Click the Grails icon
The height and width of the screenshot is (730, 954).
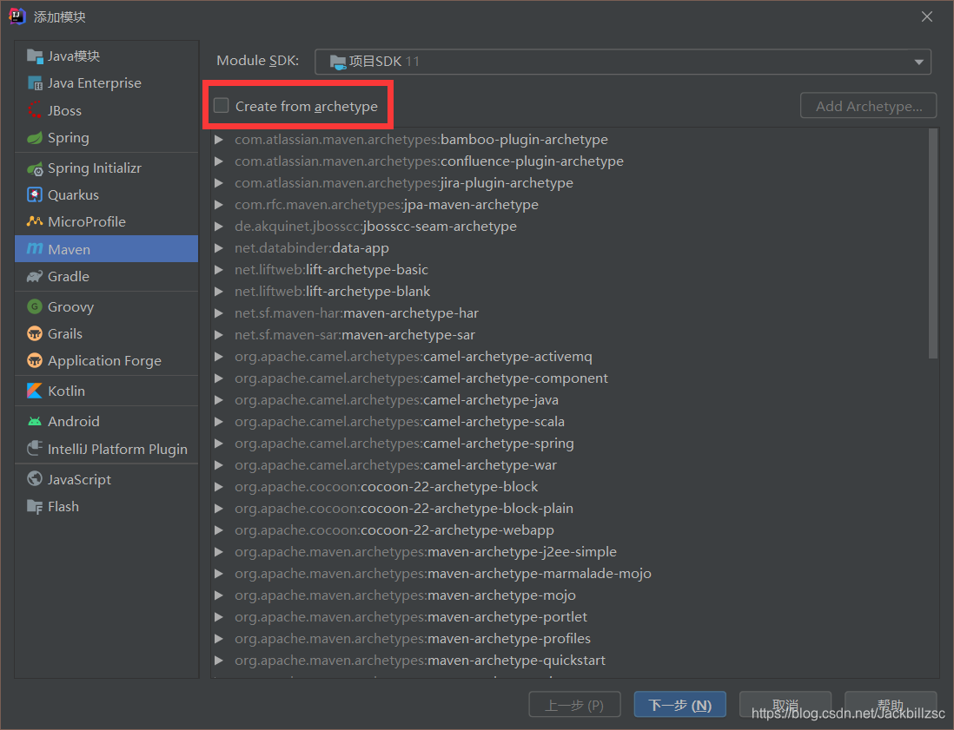35,333
